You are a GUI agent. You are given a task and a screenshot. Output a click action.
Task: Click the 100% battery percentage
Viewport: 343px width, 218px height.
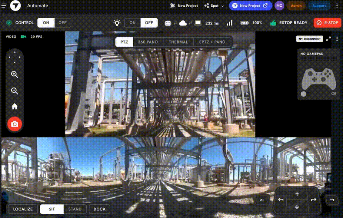(x=257, y=23)
